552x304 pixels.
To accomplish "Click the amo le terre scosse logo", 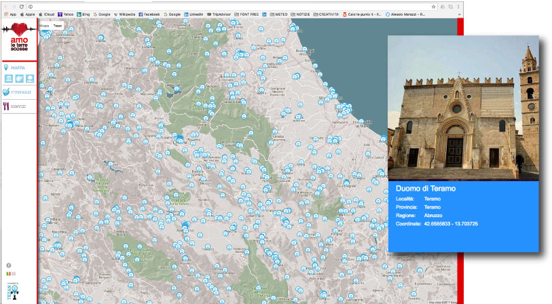I will [19, 37].
